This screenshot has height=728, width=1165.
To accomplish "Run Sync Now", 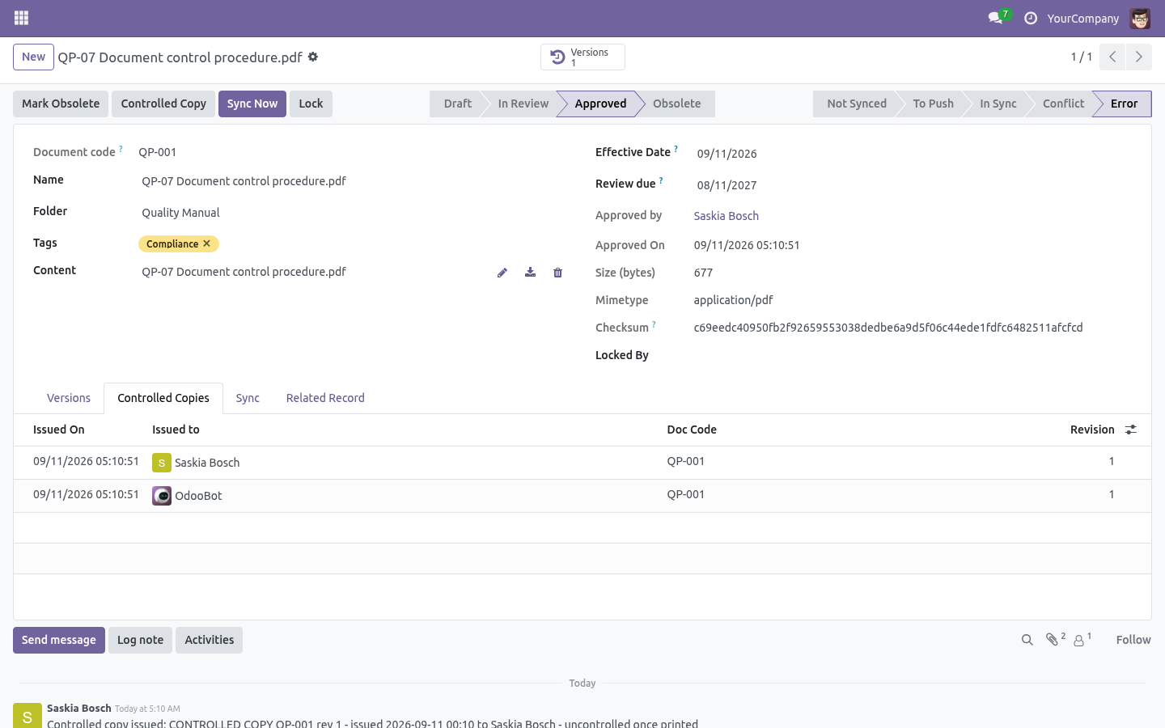I will click(252, 104).
